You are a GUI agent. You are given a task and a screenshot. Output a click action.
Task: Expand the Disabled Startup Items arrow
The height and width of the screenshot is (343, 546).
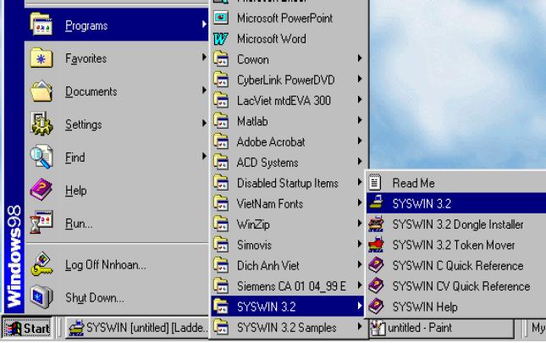[x=360, y=182]
